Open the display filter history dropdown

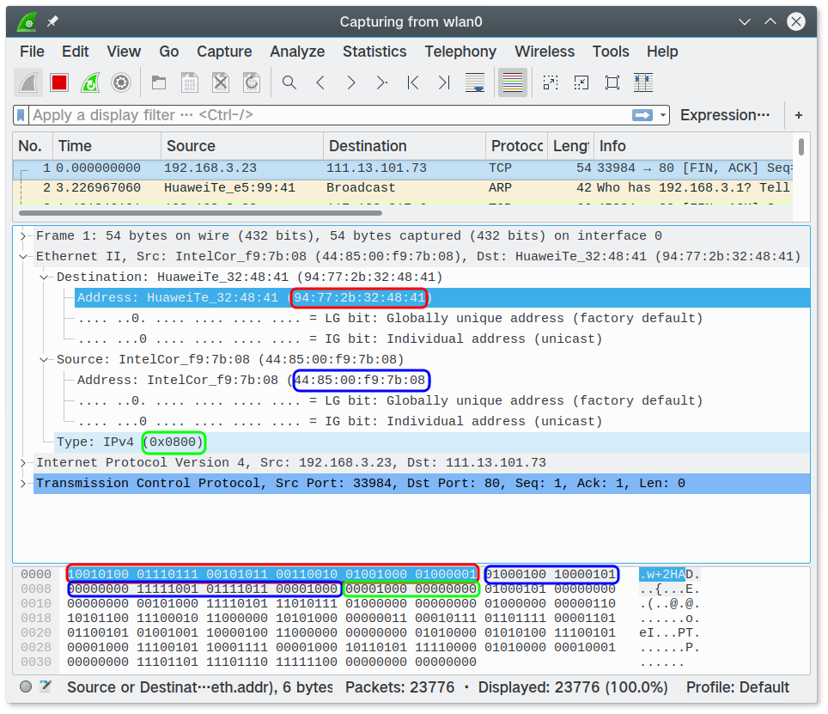(x=663, y=115)
